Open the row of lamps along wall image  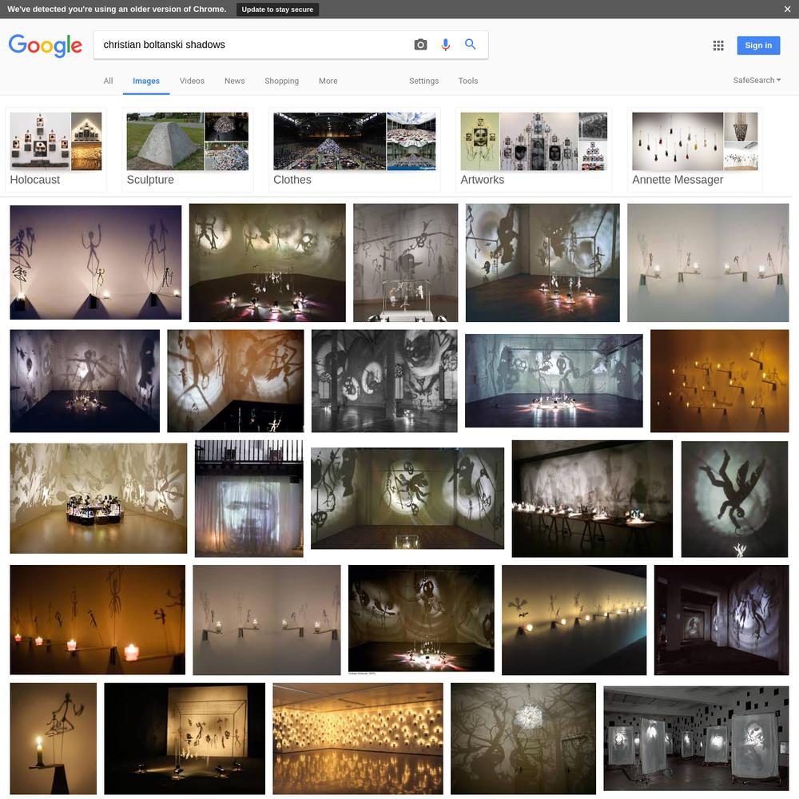tap(574, 620)
